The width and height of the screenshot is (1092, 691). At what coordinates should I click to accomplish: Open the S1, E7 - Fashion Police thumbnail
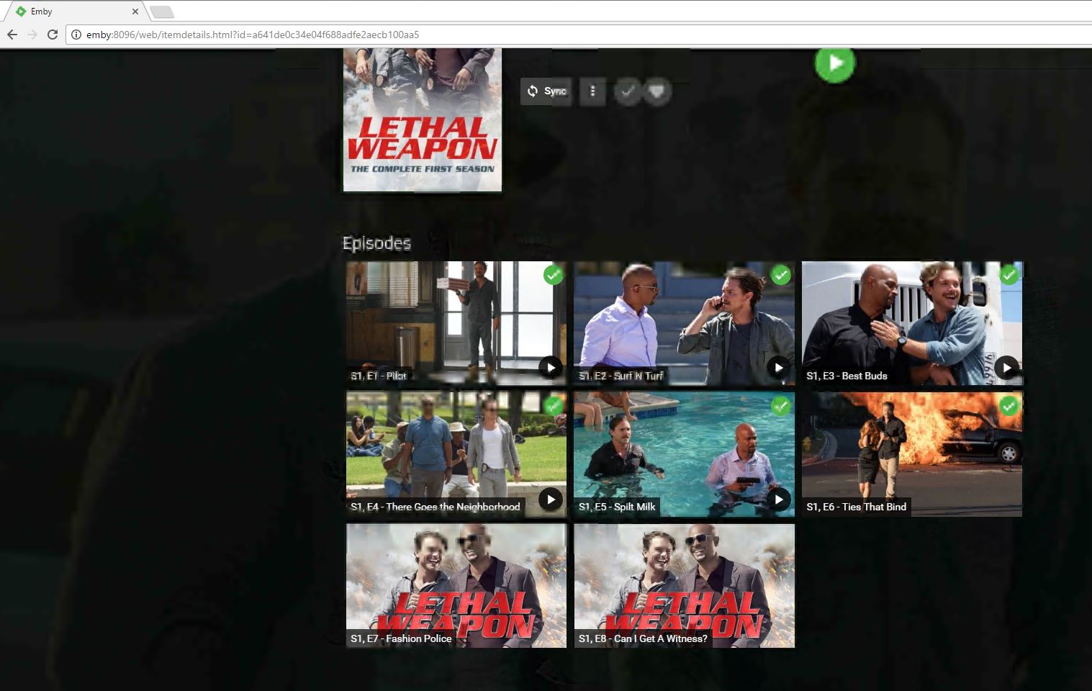point(456,585)
